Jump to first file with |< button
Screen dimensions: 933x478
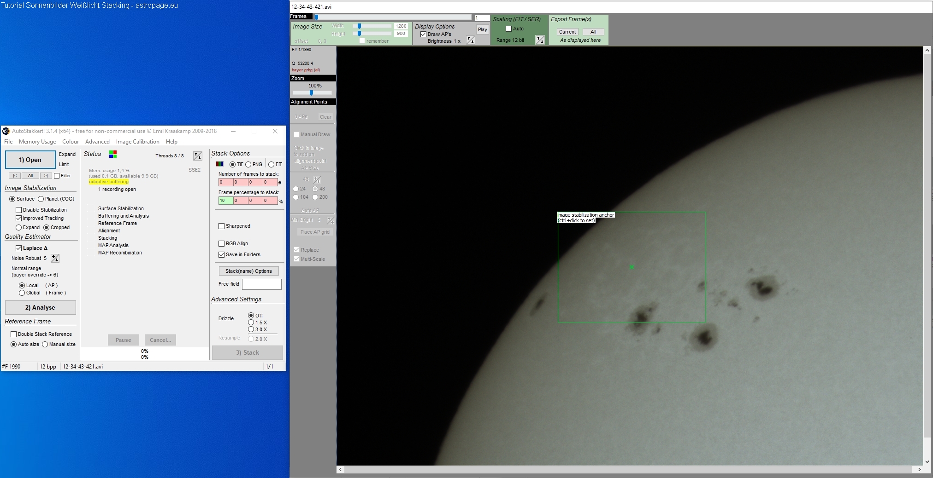pyautogui.click(x=15, y=176)
